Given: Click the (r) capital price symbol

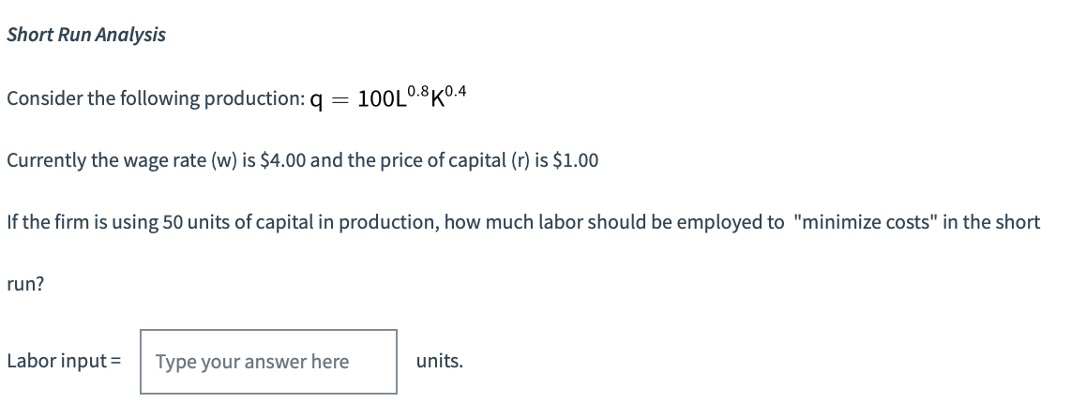Looking at the screenshot, I should (521, 160).
